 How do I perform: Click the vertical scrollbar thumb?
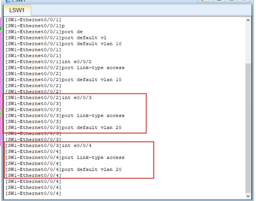(x=248, y=128)
